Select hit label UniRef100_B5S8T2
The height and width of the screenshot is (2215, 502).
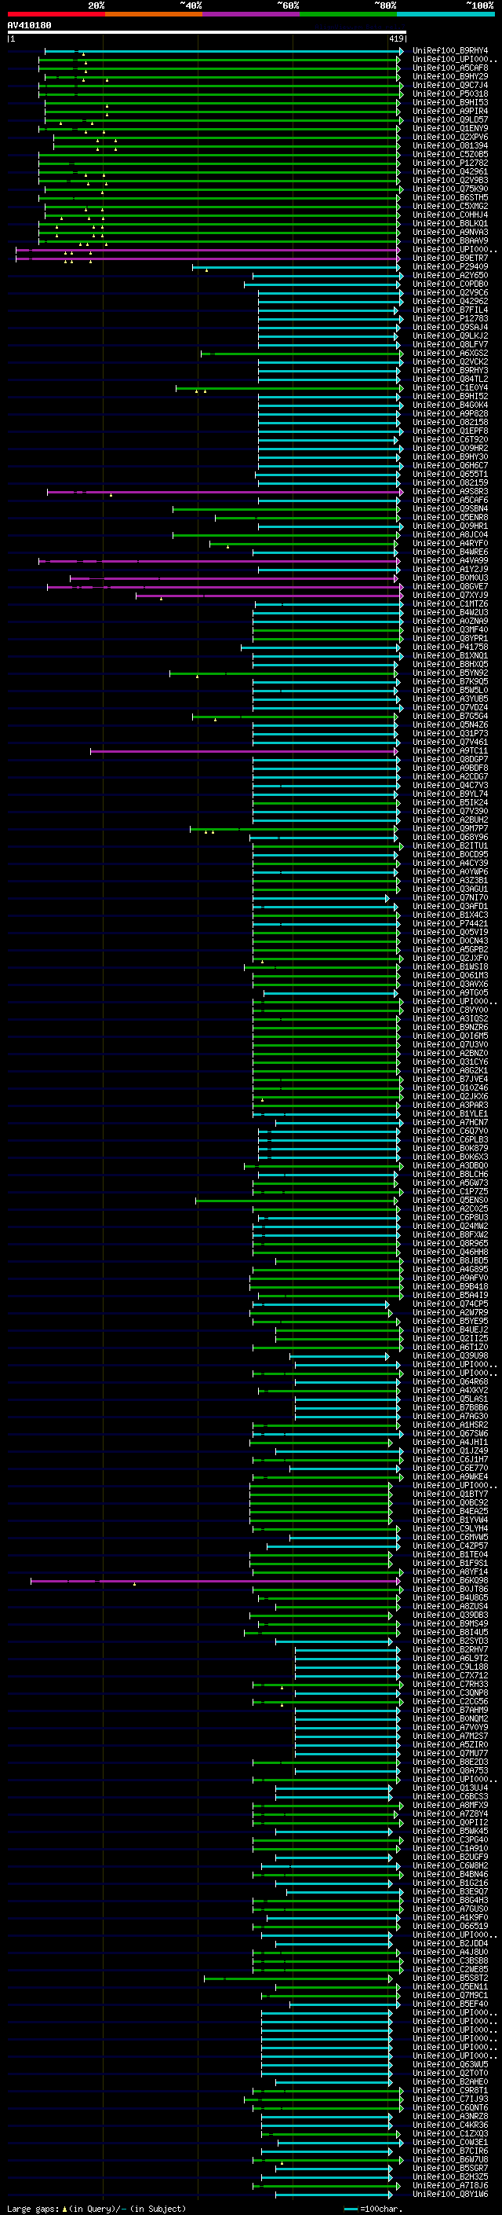point(450,1978)
